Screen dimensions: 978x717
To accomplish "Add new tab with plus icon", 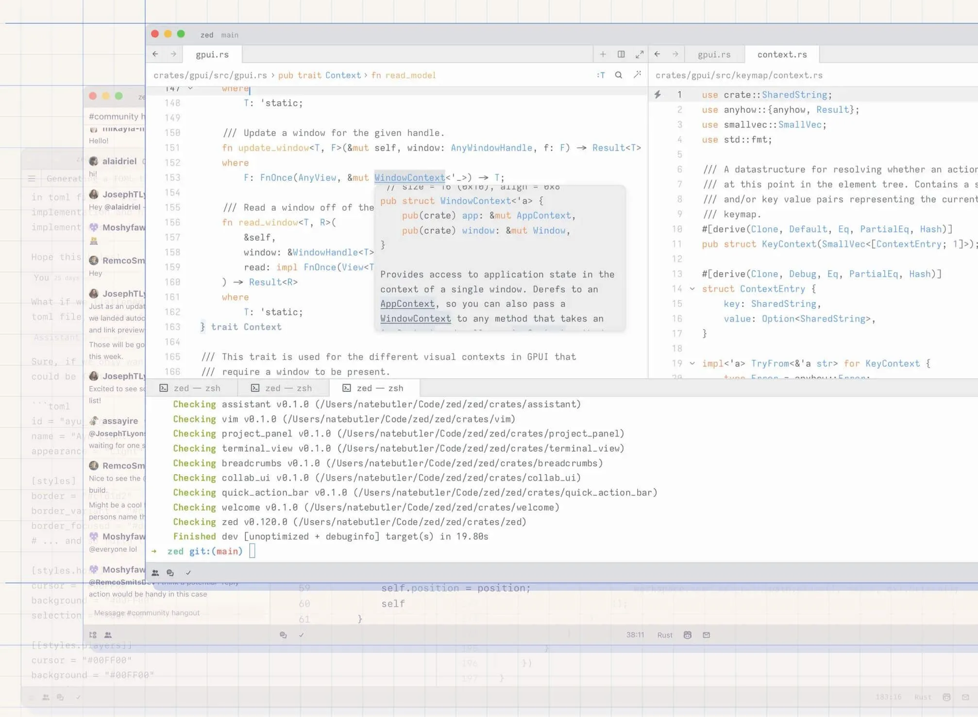I will (603, 54).
